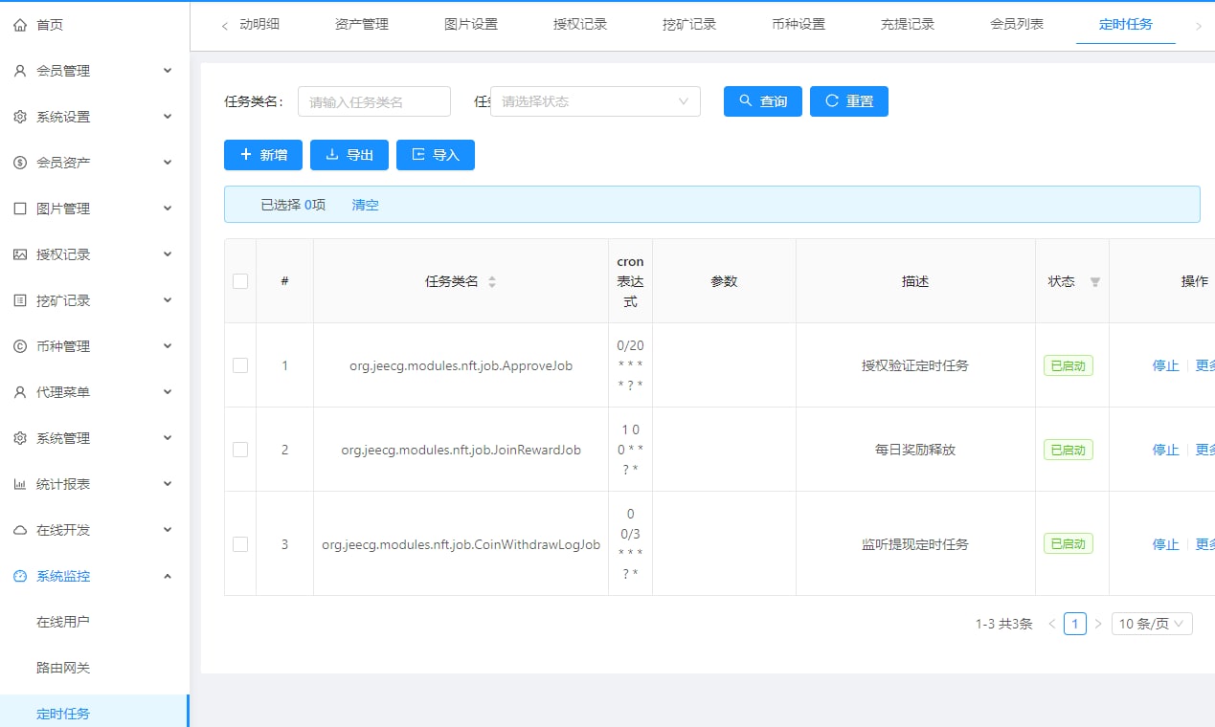
Task: Click the user icon next to 代理菜单
Action: (x=20, y=392)
